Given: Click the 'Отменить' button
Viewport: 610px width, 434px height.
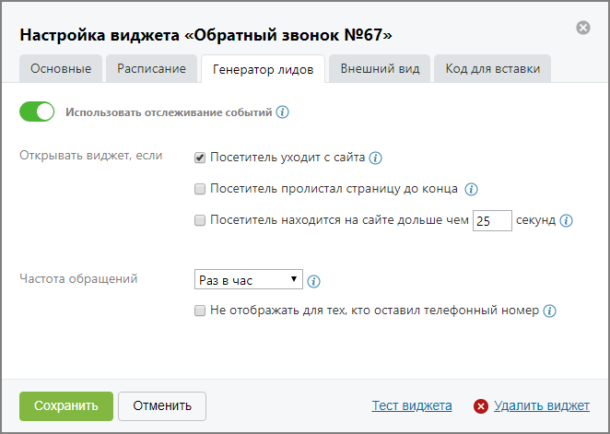Looking at the screenshot, I should [x=162, y=406].
